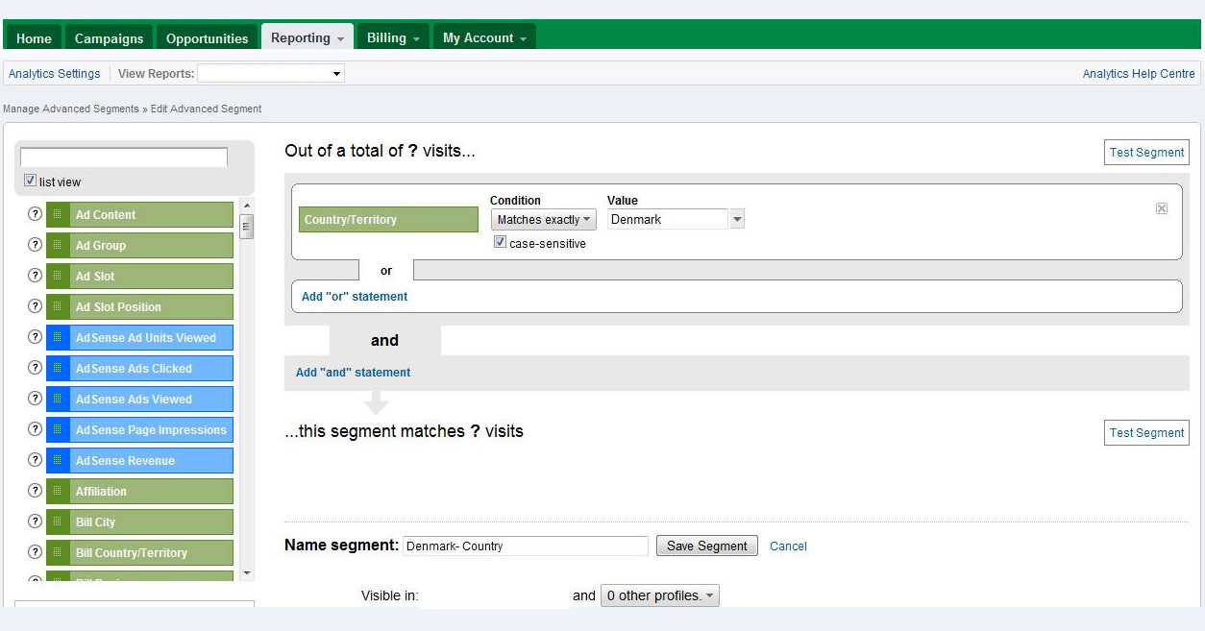Image resolution: width=1205 pixels, height=631 pixels.
Task: Click the help icon beside Affiliation
Action: tap(35, 491)
